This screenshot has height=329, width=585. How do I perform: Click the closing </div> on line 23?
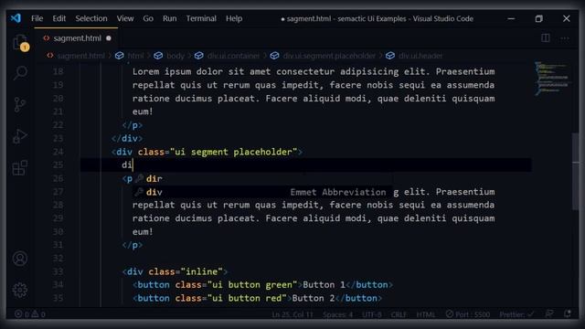[127, 138]
